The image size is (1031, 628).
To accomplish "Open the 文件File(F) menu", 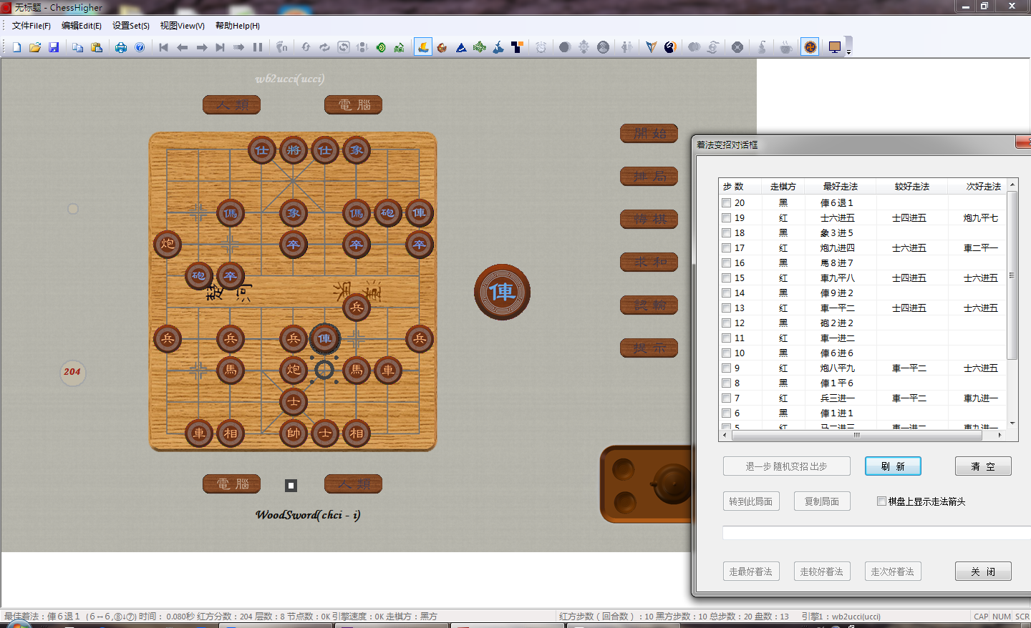I will tap(31, 26).
